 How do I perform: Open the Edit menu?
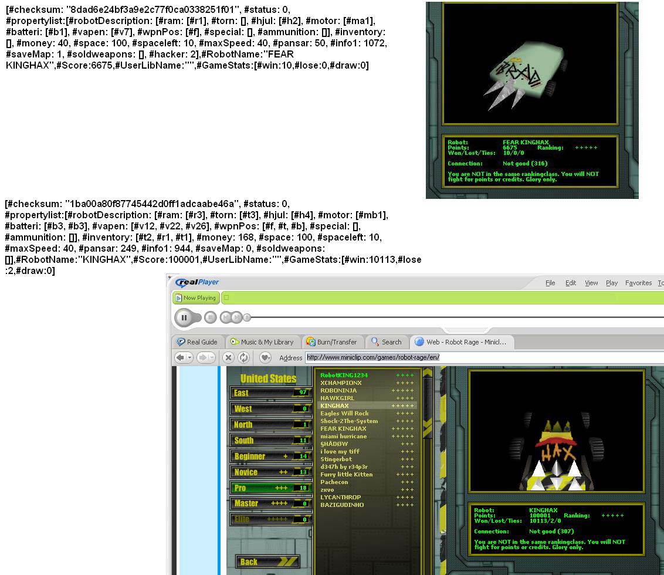point(570,283)
